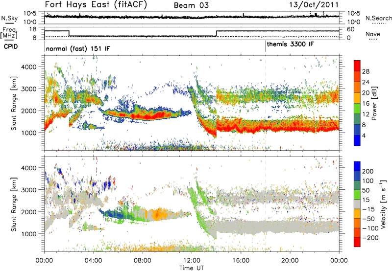Click the date '13/Oct/2011'

[x=314, y=5]
